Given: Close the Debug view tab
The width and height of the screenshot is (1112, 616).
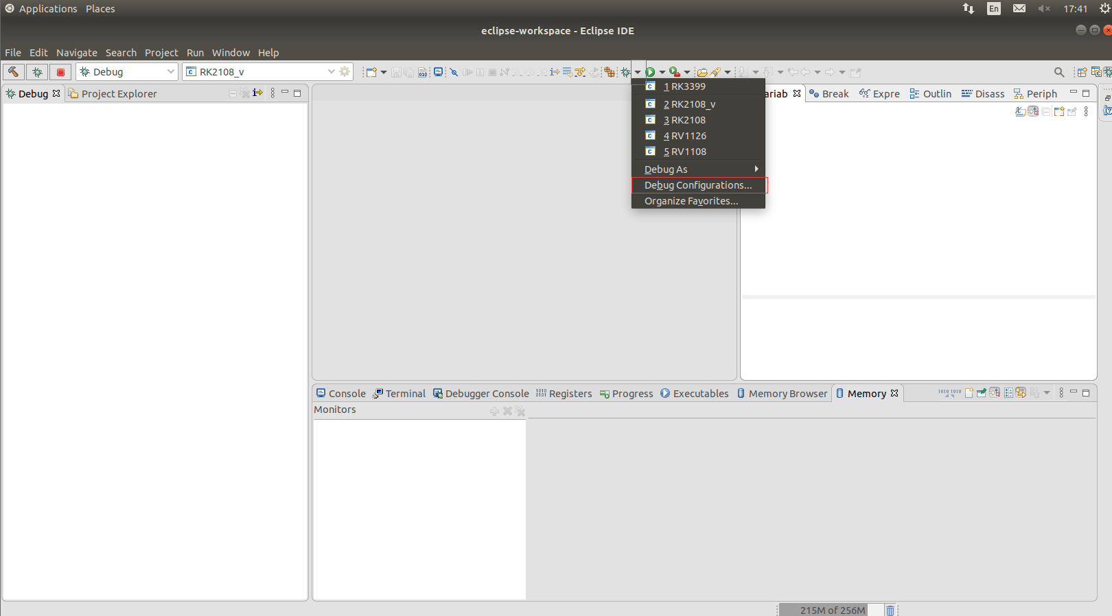Looking at the screenshot, I should click(56, 93).
